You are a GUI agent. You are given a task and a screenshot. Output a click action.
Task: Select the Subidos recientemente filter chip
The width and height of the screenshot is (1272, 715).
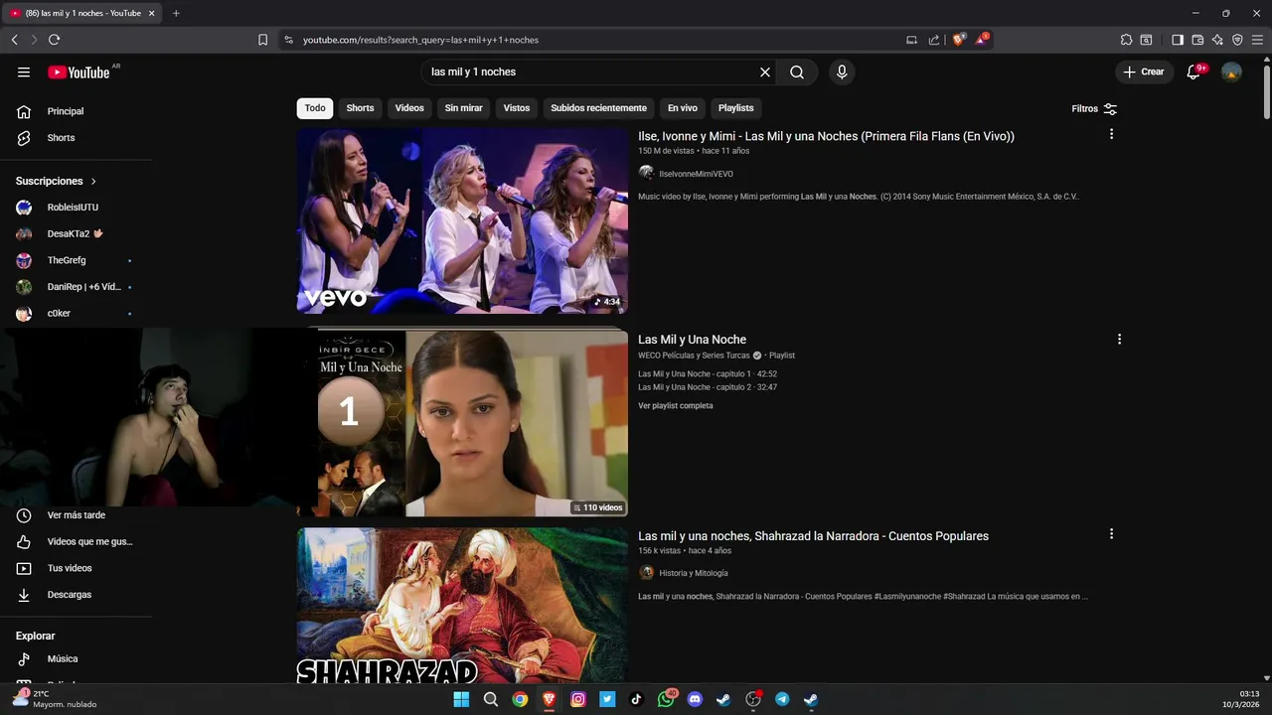[598, 107]
